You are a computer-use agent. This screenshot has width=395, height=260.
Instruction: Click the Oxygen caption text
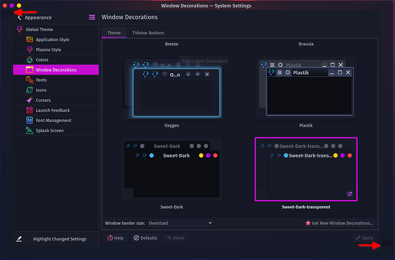tap(172, 125)
